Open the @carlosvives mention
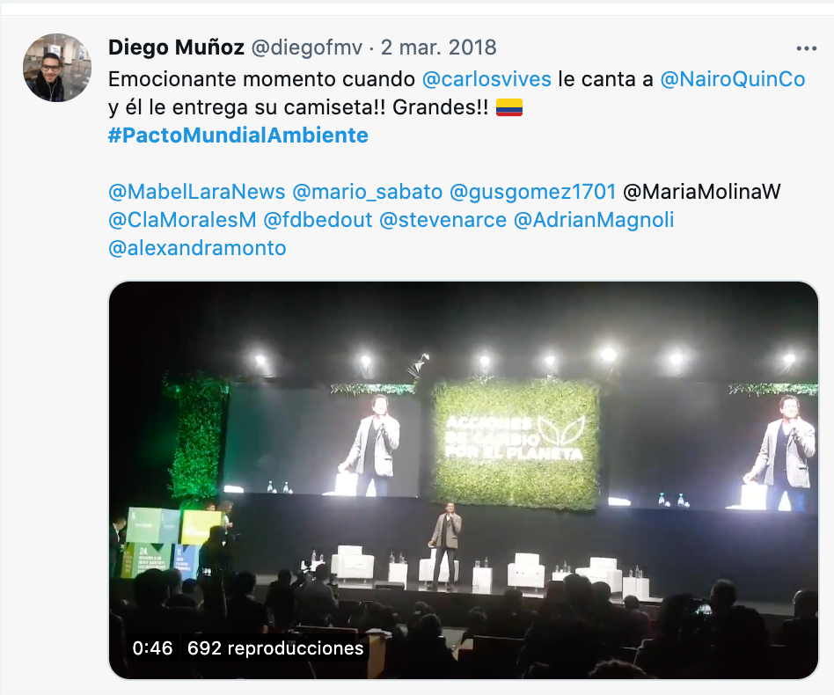Screen dimensions: 834x695 (x=486, y=79)
